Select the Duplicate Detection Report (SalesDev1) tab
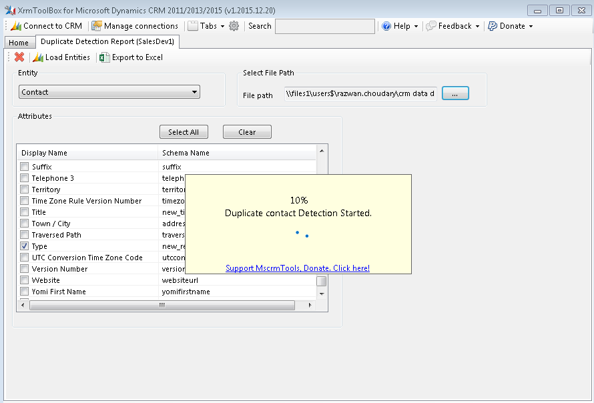 click(107, 41)
